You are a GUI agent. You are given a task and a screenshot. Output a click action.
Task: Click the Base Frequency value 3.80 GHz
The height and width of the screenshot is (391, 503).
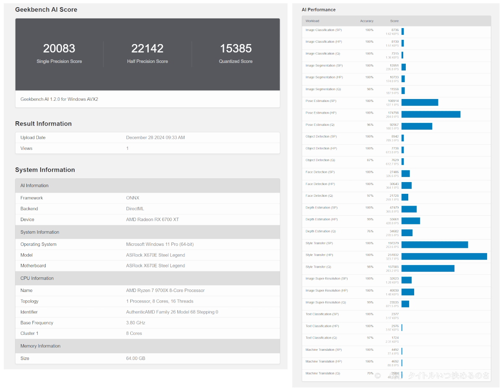pyautogui.click(x=136, y=323)
